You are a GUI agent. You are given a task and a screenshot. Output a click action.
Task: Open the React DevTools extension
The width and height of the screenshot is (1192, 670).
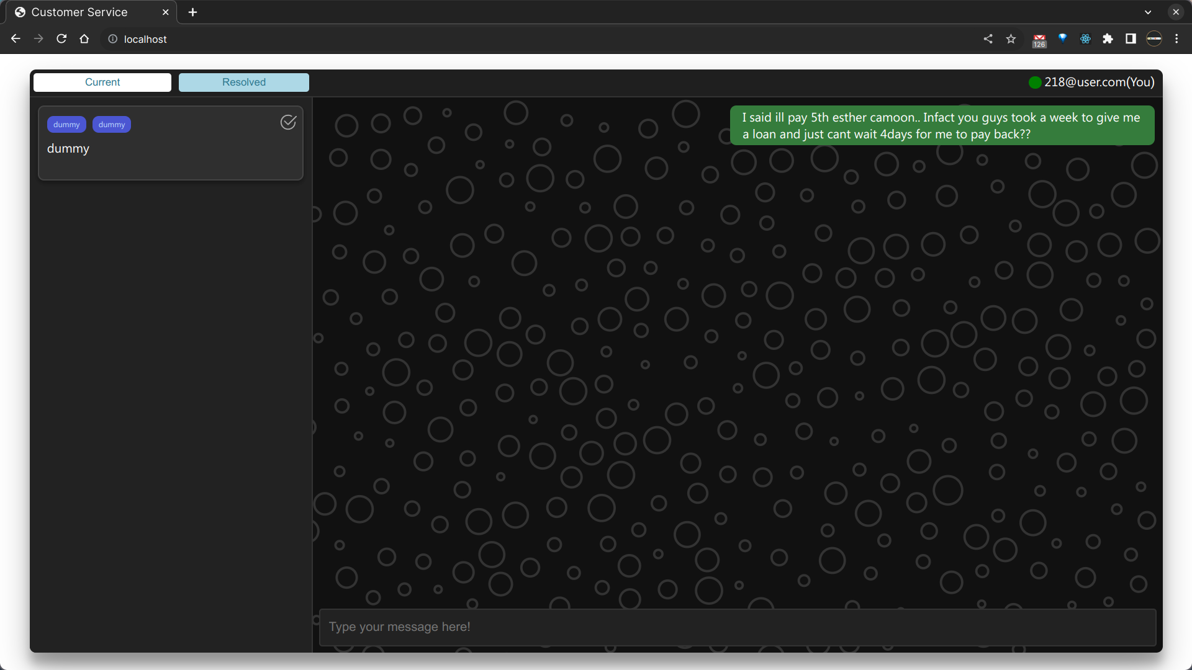point(1085,39)
